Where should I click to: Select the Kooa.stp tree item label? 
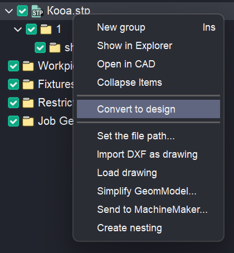click(x=69, y=11)
